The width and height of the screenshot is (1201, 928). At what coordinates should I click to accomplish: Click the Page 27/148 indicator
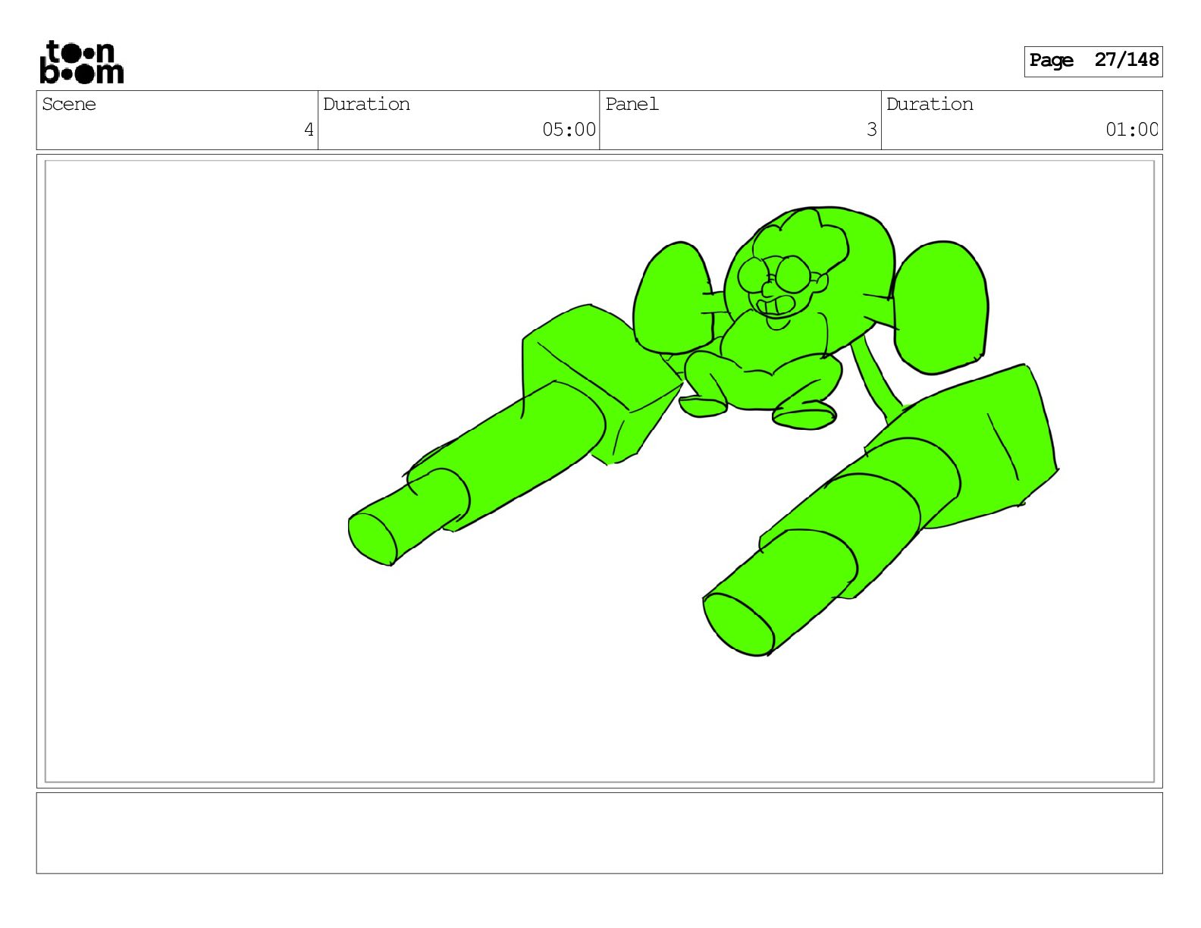[x=1093, y=61]
